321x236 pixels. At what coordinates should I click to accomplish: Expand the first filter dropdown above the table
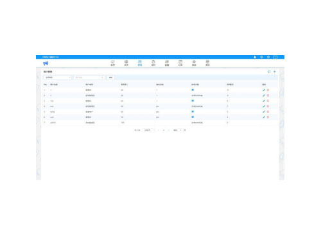[58, 78]
